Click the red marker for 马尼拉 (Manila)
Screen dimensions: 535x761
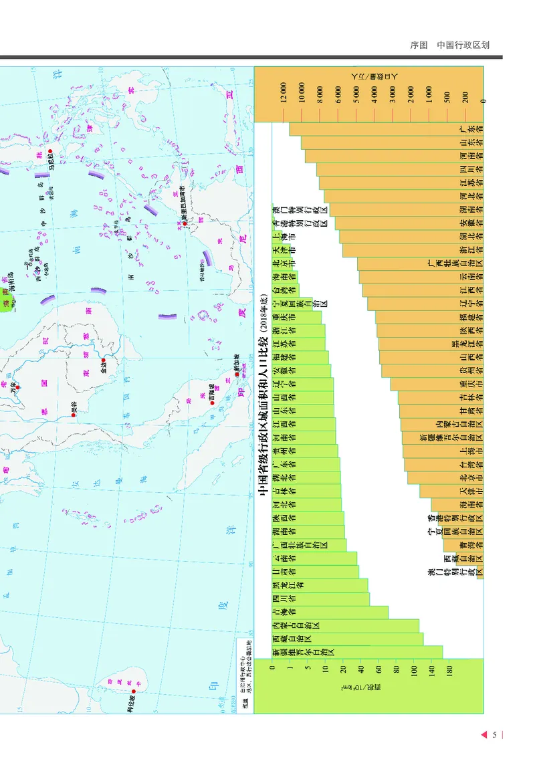click(x=51, y=151)
